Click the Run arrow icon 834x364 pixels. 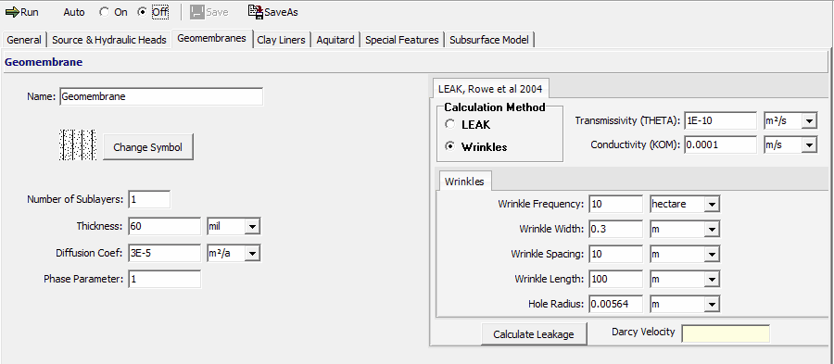pyautogui.click(x=12, y=12)
